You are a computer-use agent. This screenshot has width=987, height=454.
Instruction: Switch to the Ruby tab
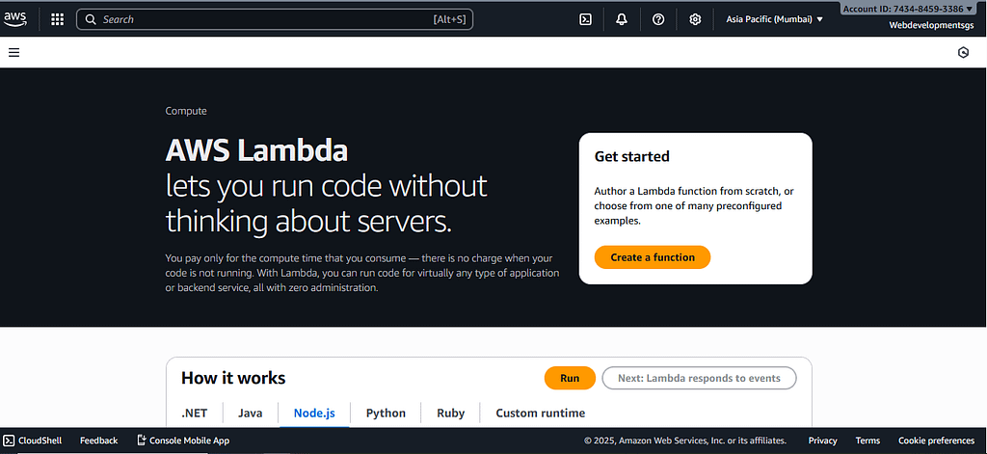451,414
